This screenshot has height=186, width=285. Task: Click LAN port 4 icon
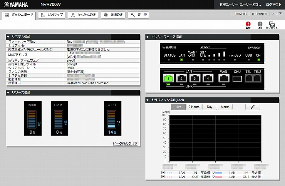[208, 78]
